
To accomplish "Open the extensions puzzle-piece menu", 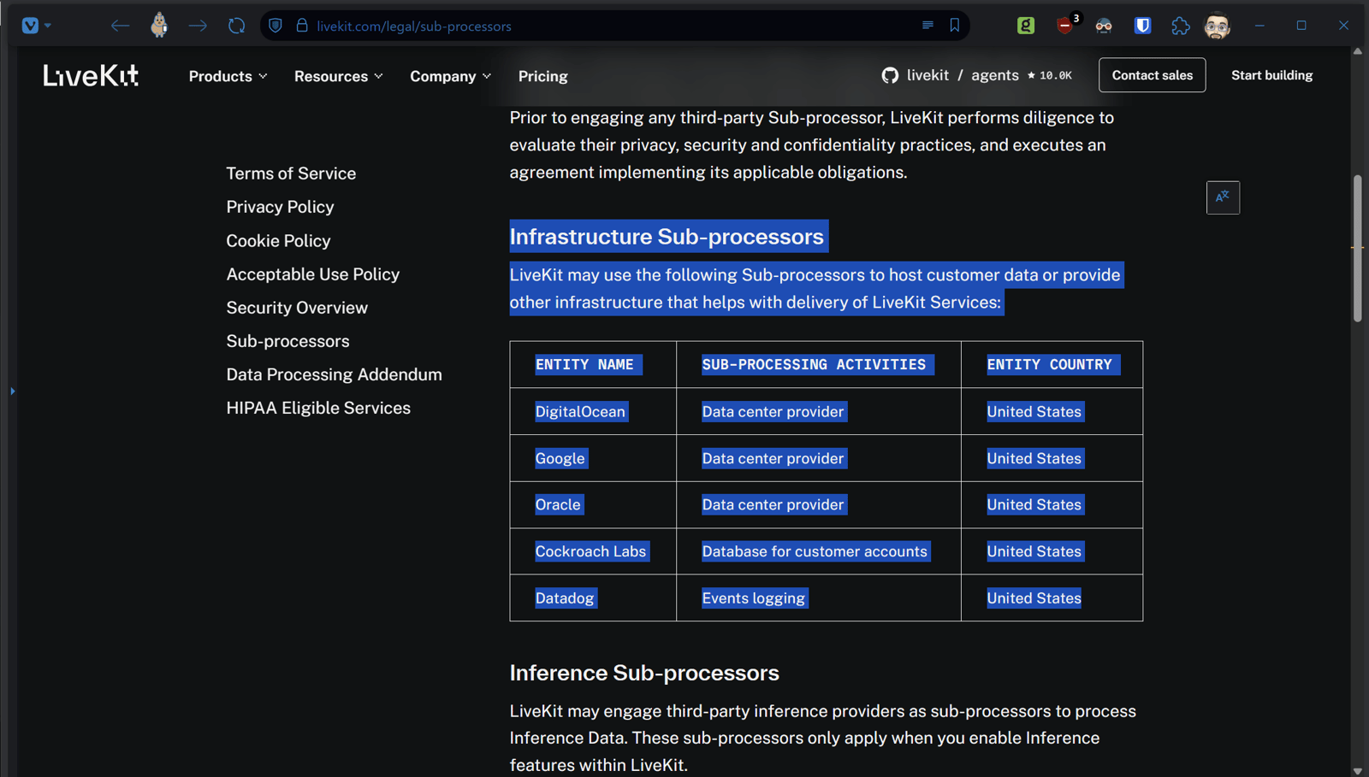I will tap(1181, 26).
